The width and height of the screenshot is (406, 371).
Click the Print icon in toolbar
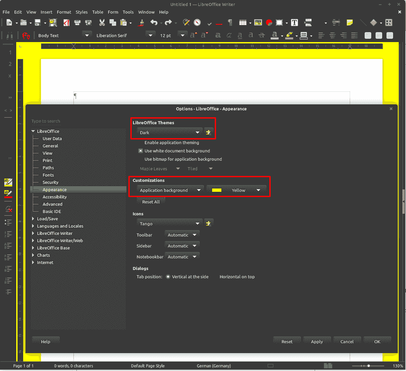77,23
